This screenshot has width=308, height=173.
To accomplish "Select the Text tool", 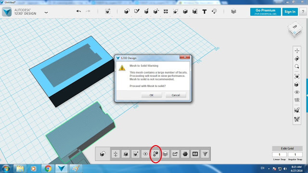I will tap(205, 12).
